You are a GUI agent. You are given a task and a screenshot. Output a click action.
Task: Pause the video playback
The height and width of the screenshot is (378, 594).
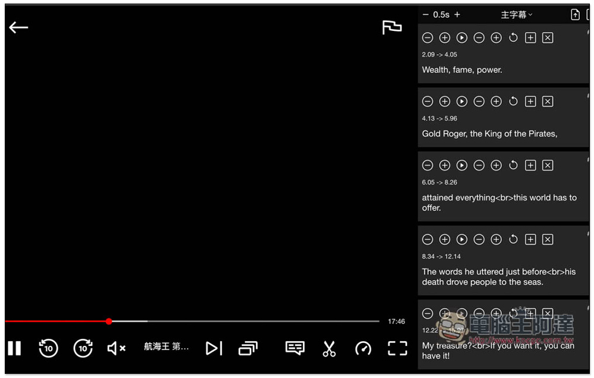point(14,348)
